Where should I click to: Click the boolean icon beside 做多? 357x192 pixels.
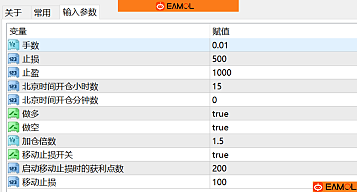click(14, 114)
